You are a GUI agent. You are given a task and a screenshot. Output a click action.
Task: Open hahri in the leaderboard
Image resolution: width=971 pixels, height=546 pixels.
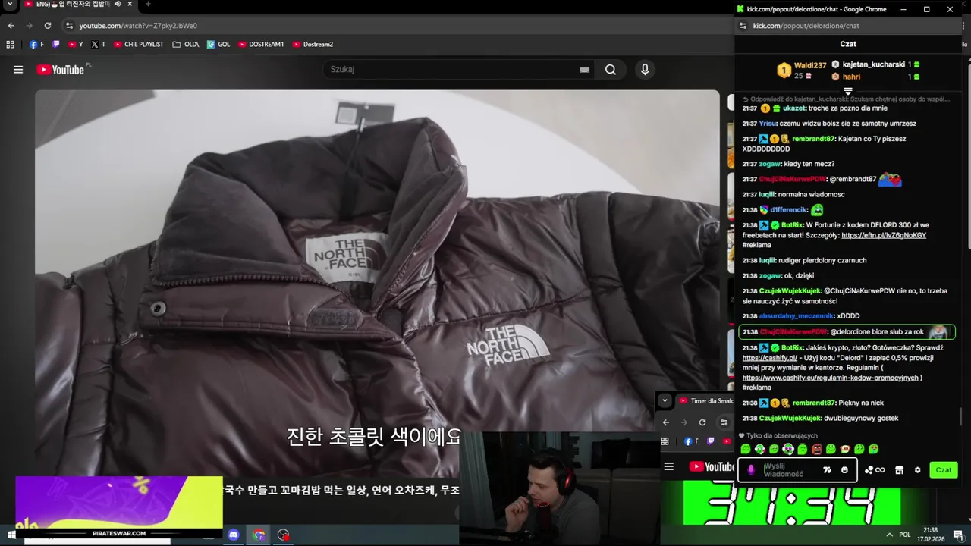pyautogui.click(x=851, y=77)
